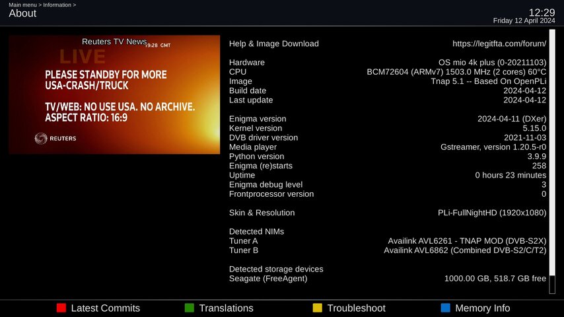Select the 'Enigma (re)starts' label
Image resolution: width=564 pixels, height=317 pixels.
(261, 166)
